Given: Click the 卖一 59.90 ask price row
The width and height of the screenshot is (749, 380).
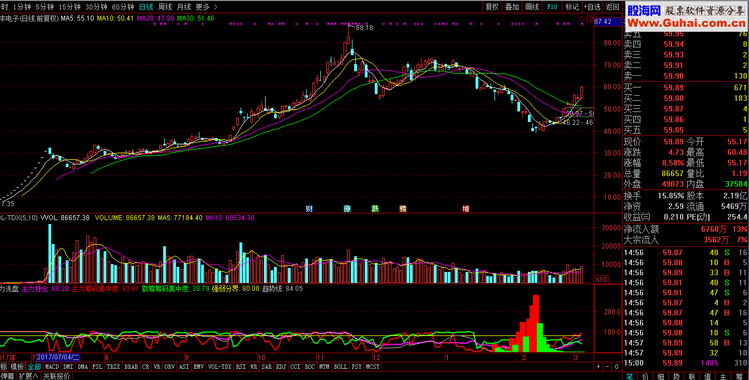Looking at the screenshot, I should [686, 76].
